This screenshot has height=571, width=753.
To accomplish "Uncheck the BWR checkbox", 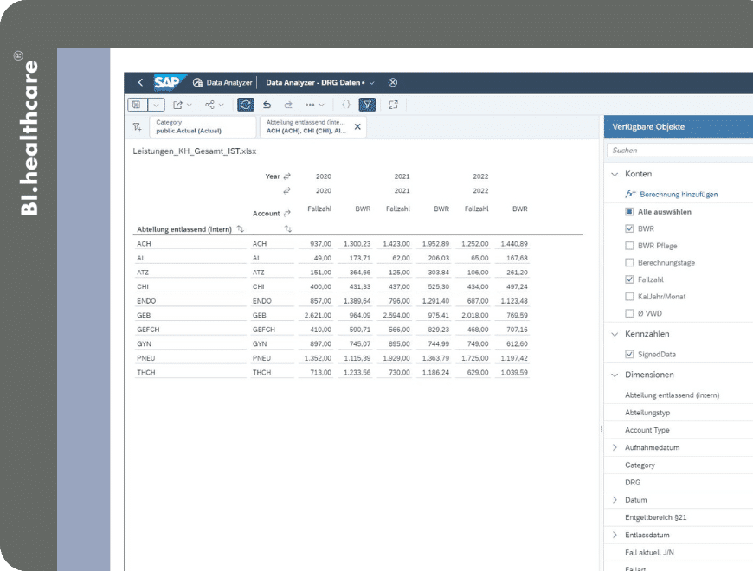I will click(629, 228).
